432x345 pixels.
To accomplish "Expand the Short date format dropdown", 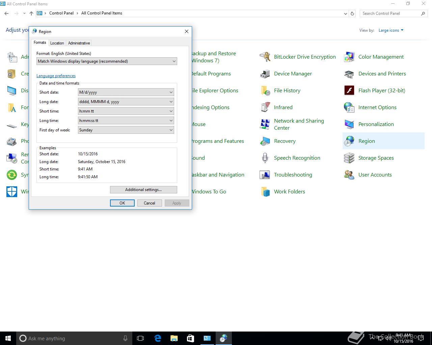I will coord(126,92).
